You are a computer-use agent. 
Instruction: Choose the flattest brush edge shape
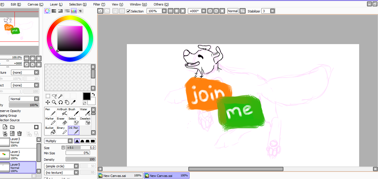click(x=93, y=141)
